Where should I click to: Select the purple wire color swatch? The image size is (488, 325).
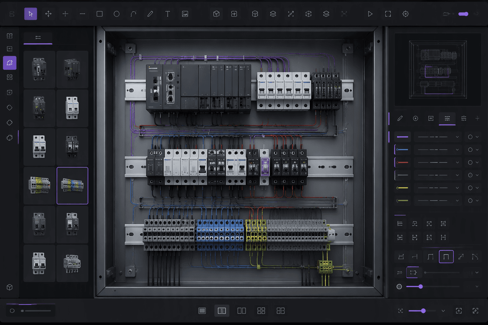tap(403, 137)
